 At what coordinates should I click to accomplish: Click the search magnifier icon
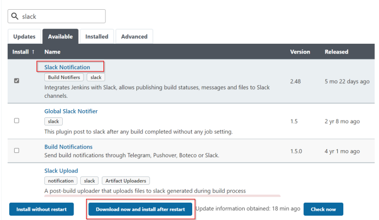pos(15,16)
